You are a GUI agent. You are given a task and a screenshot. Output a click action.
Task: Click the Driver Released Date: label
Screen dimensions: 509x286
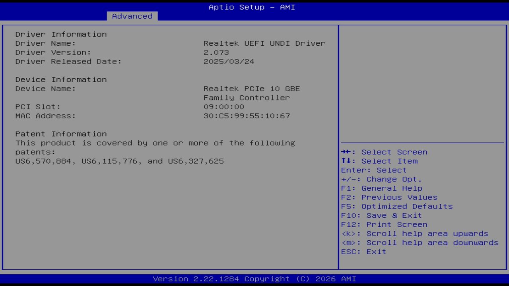(68, 62)
